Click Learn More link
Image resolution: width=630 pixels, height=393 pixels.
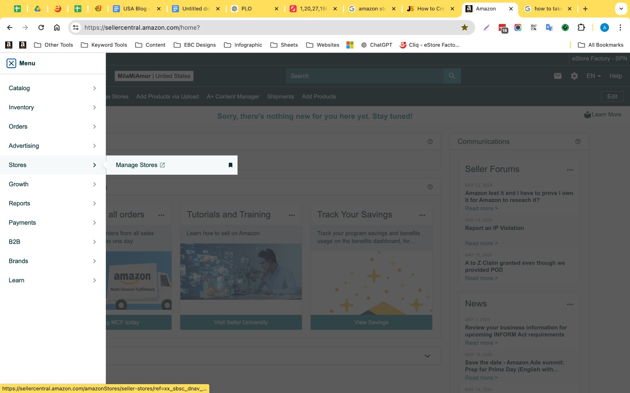(x=603, y=115)
